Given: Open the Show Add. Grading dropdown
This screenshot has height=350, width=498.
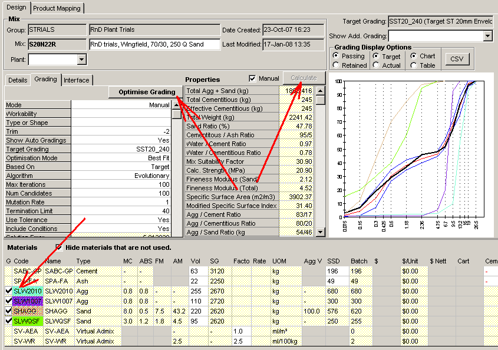Looking at the screenshot, I should pyautogui.click(x=487, y=37).
